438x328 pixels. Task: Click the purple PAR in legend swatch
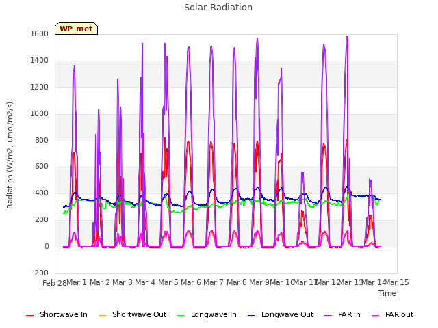328,316
